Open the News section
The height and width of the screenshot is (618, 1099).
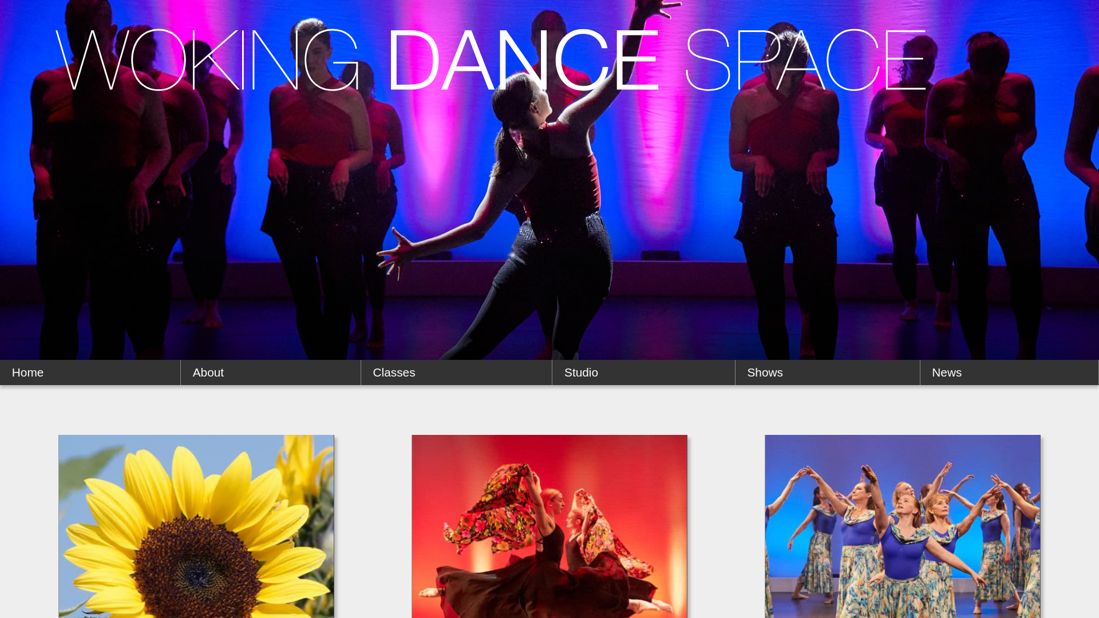1009,373
